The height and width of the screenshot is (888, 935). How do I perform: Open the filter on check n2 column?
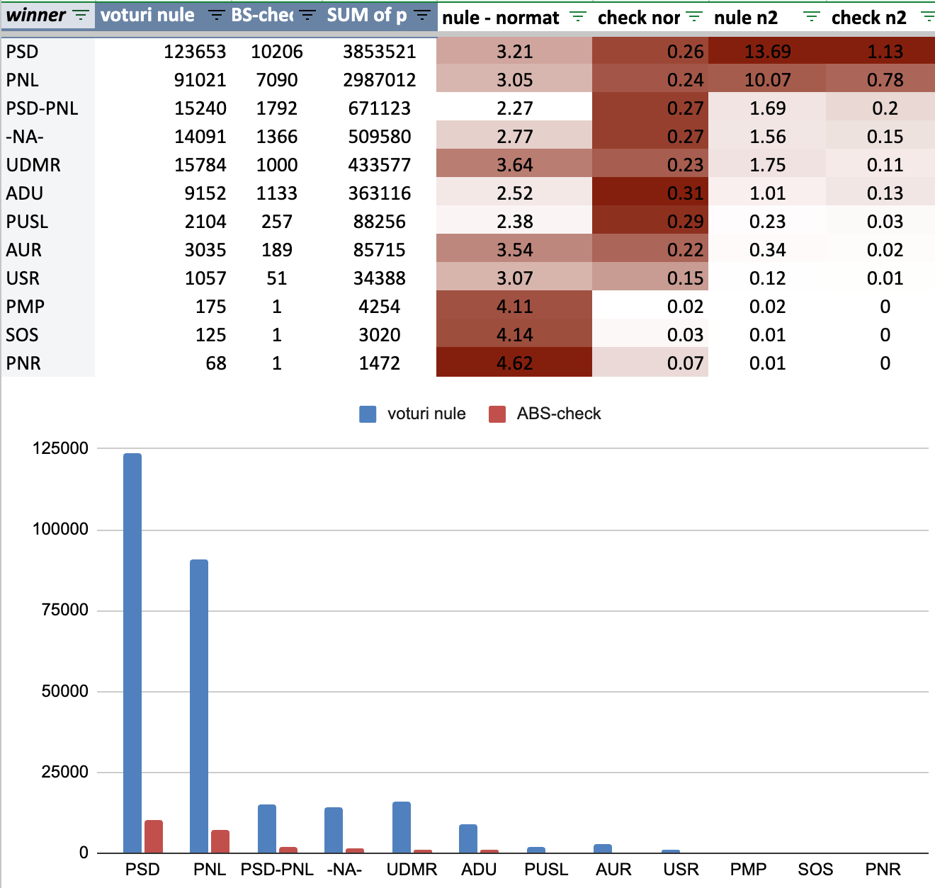(927, 17)
